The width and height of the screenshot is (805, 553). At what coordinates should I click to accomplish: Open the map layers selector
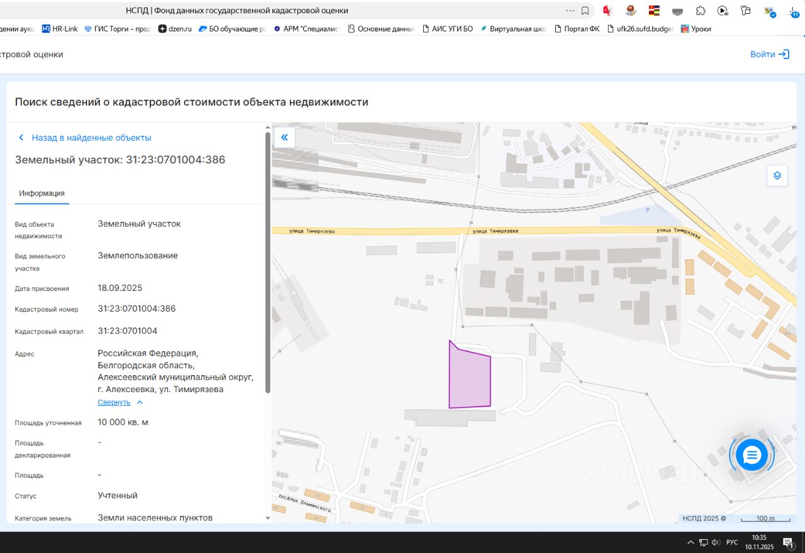pos(777,175)
